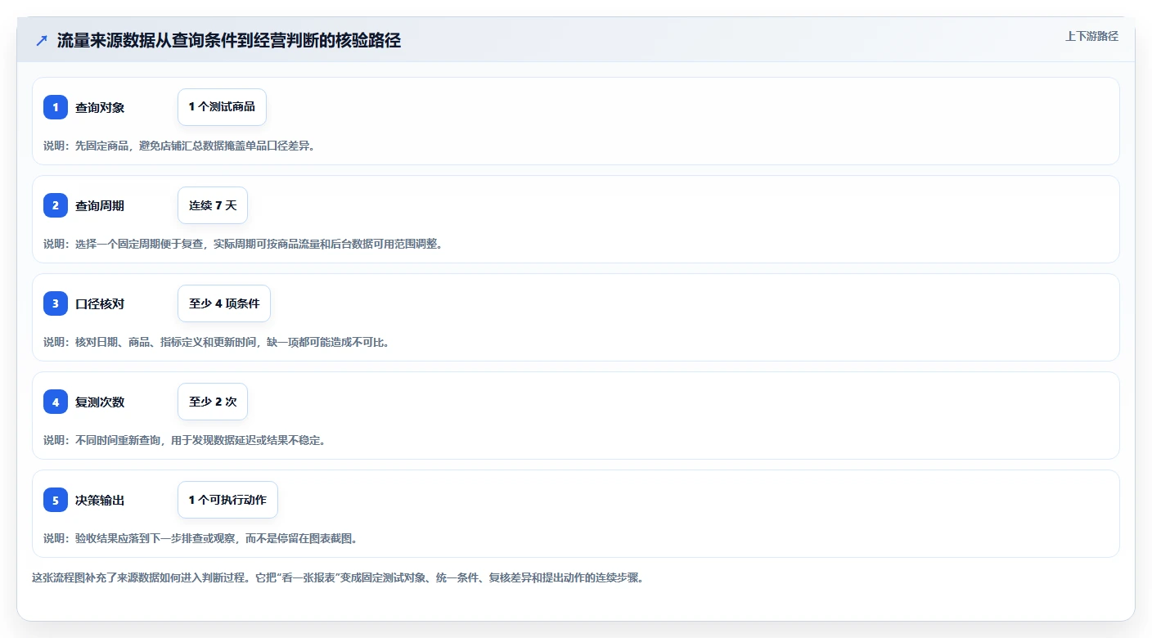This screenshot has width=1152, height=638.
Task: Click the 至少 2 次 chip
Action: click(213, 402)
